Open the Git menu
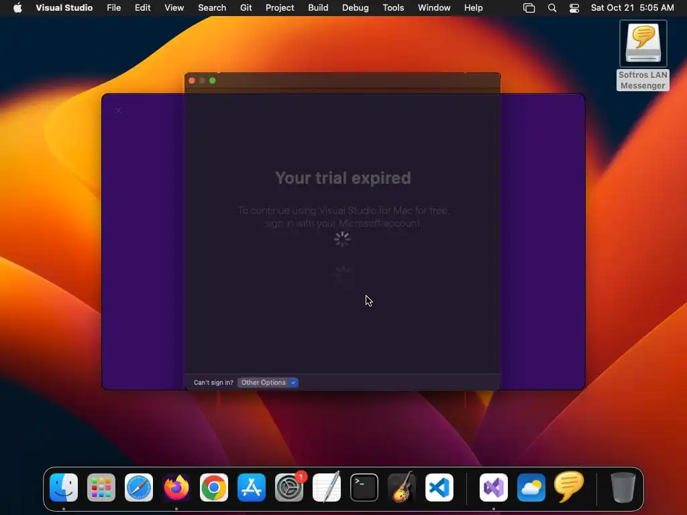Image resolution: width=687 pixels, height=515 pixels. (x=246, y=7)
